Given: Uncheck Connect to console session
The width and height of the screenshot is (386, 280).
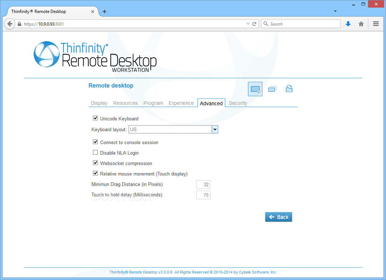Looking at the screenshot, I should [x=95, y=142].
